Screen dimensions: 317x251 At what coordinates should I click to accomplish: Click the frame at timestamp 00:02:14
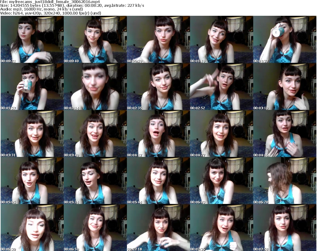(x=95, y=87)
